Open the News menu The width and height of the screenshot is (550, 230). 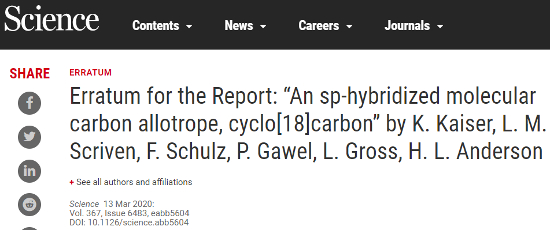(x=239, y=25)
